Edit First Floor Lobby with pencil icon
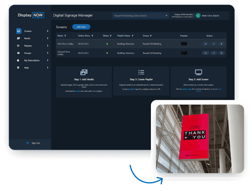Image resolution: width=252 pixels, height=191 pixels. [214, 44]
